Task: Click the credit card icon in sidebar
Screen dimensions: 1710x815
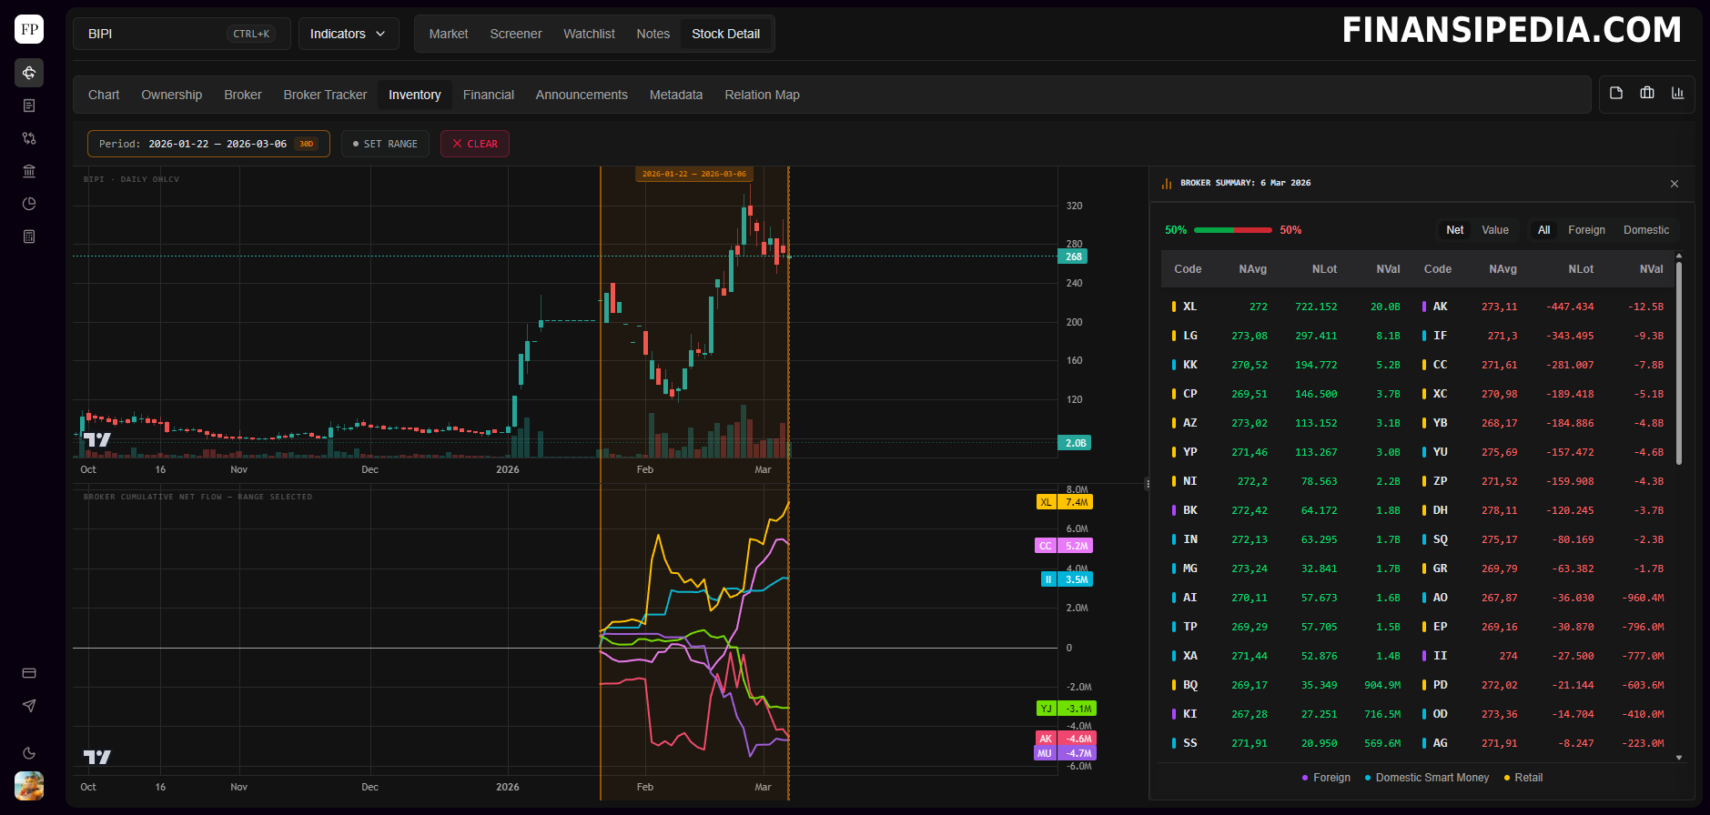Action: coord(29,673)
